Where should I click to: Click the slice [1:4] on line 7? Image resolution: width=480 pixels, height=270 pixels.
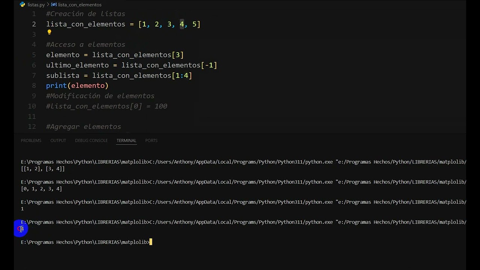pos(182,75)
